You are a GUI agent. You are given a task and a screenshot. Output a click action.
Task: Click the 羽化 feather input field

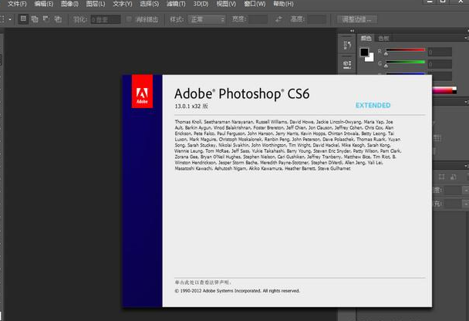tap(106, 20)
